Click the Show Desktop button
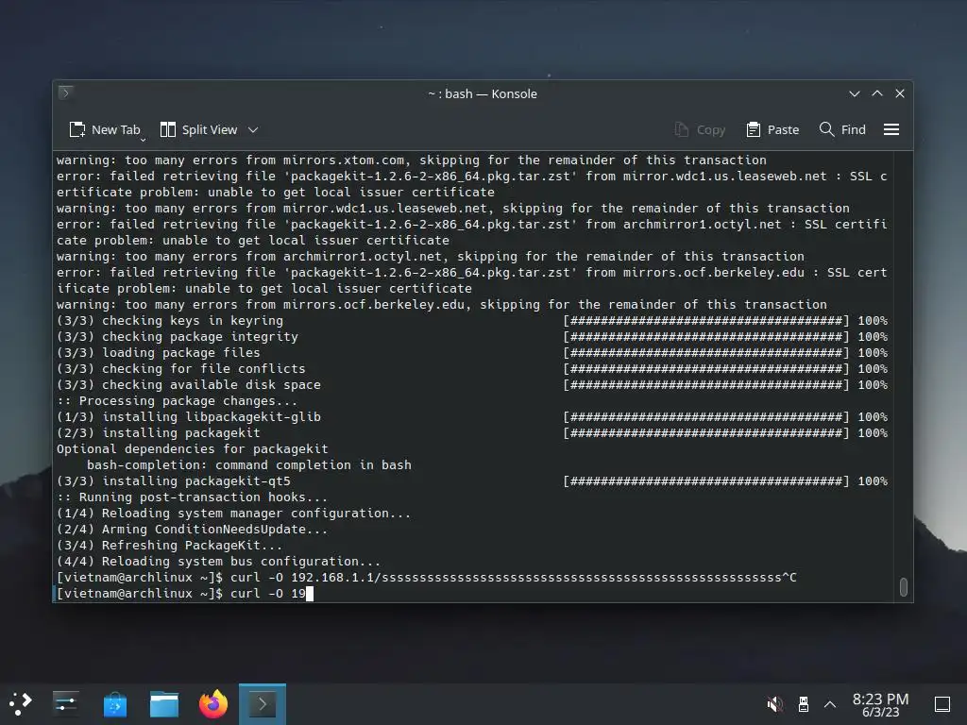 tap(942, 703)
